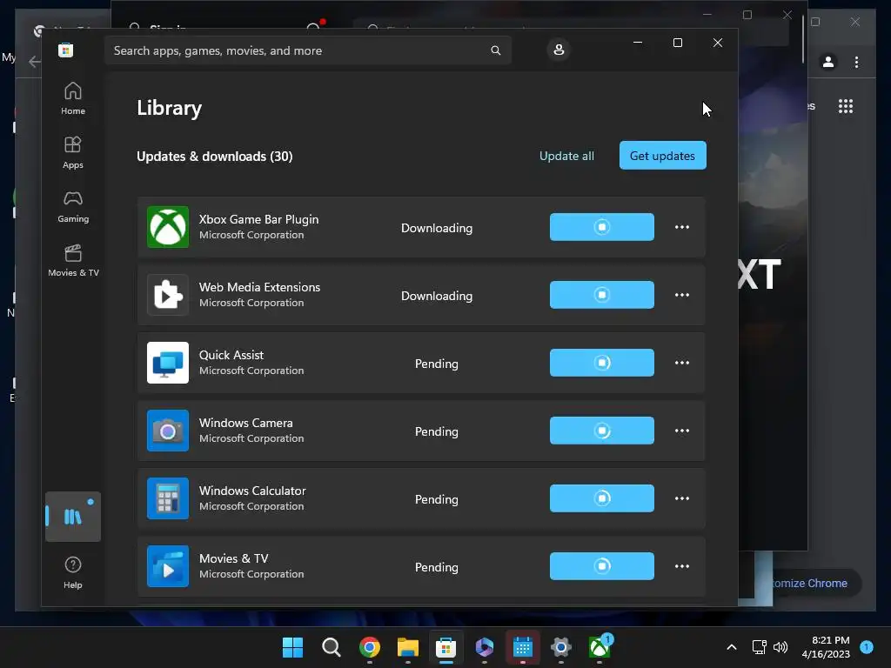Stop the Web Media Extensions download
Viewport: 891px width, 668px height.
tap(602, 295)
